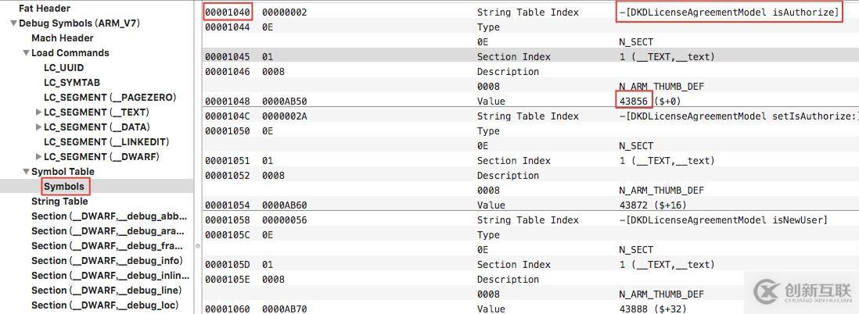Open the String Table item

tap(59, 202)
